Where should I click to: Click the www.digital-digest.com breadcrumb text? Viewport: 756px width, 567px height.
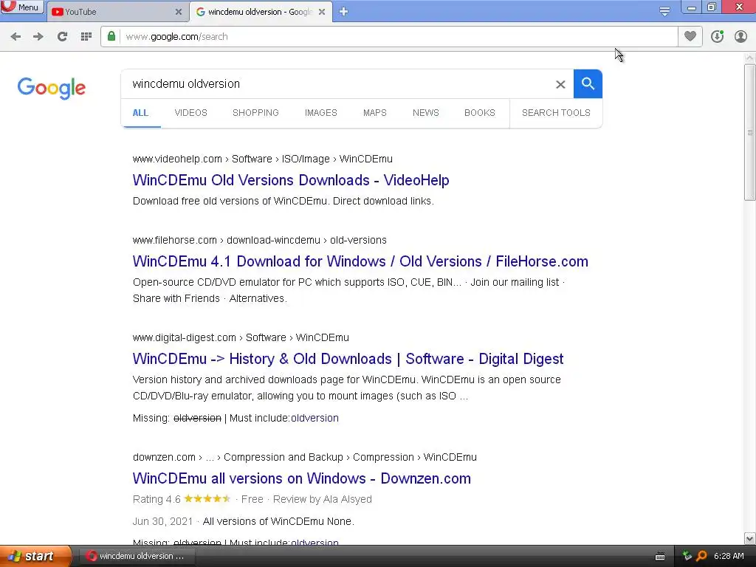(184, 337)
